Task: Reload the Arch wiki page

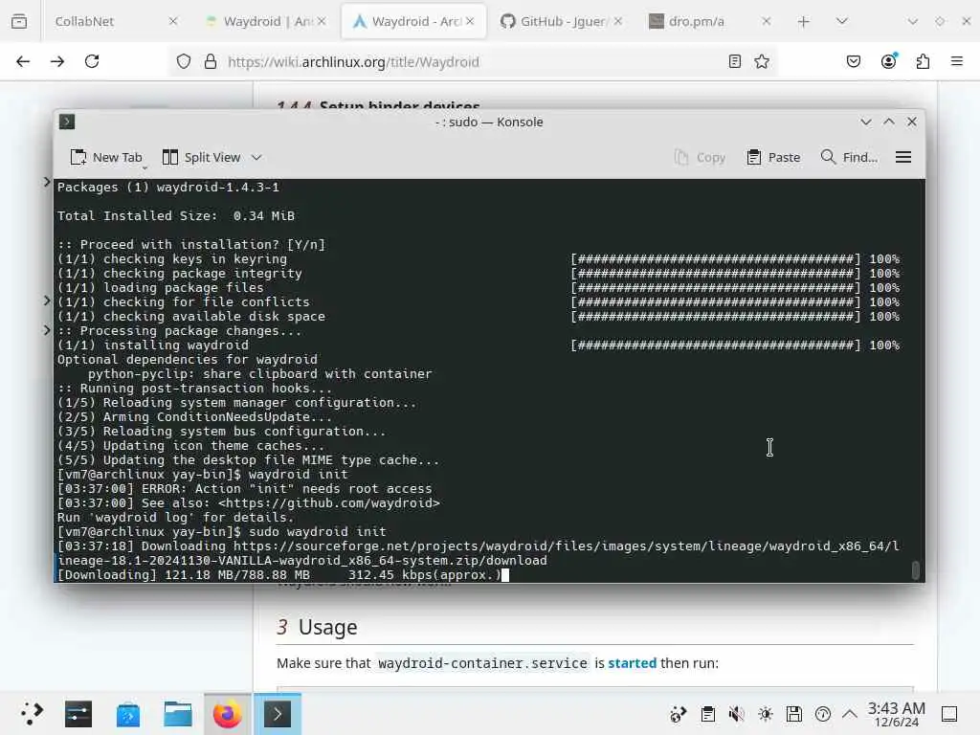Action: click(92, 61)
